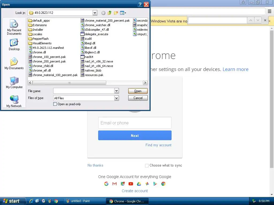Launch Internet Explorer from quick launch
Screen dimensions: 274x205
coord(31,201)
